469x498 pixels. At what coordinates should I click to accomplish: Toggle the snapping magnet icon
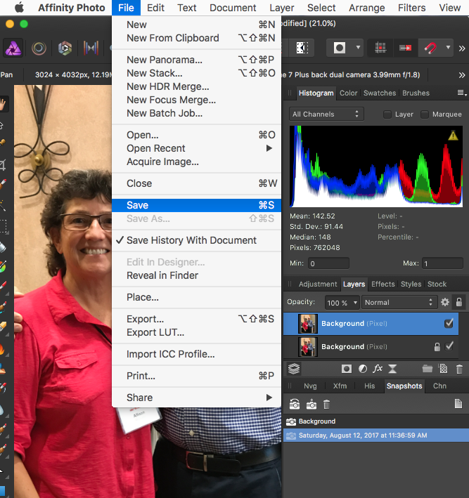click(430, 48)
